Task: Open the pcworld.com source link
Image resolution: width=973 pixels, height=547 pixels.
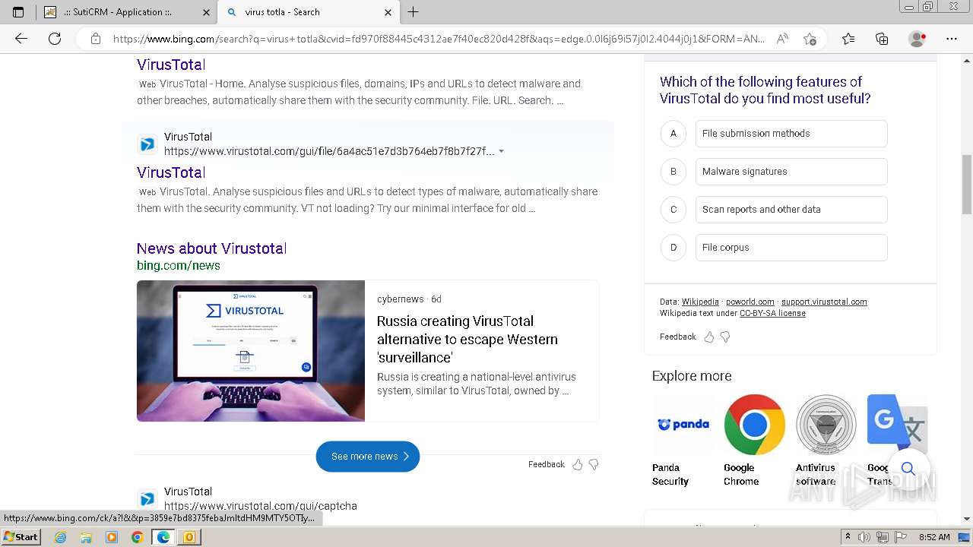Action: point(750,302)
